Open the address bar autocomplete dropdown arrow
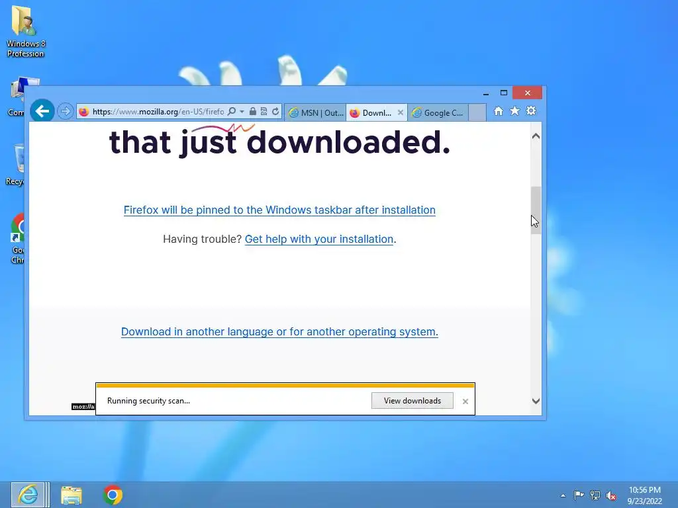678x508 pixels. point(242,111)
